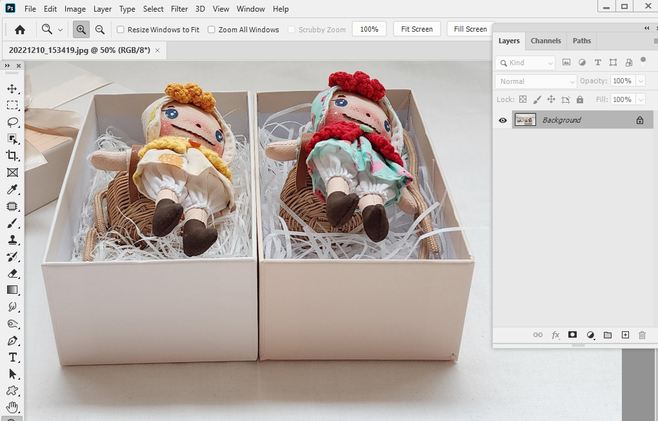Activate Zoom Out mode button
The width and height of the screenshot is (658, 421).
[x=100, y=30]
